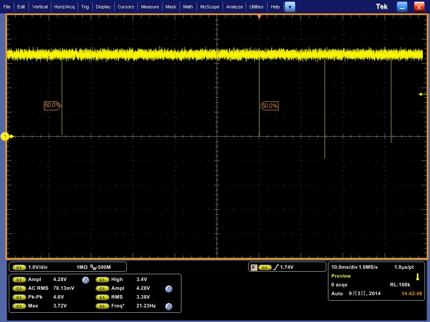The height and width of the screenshot is (322, 430).
Task: Click the C1 badge beside RMS 3.38V
Action: point(102,297)
